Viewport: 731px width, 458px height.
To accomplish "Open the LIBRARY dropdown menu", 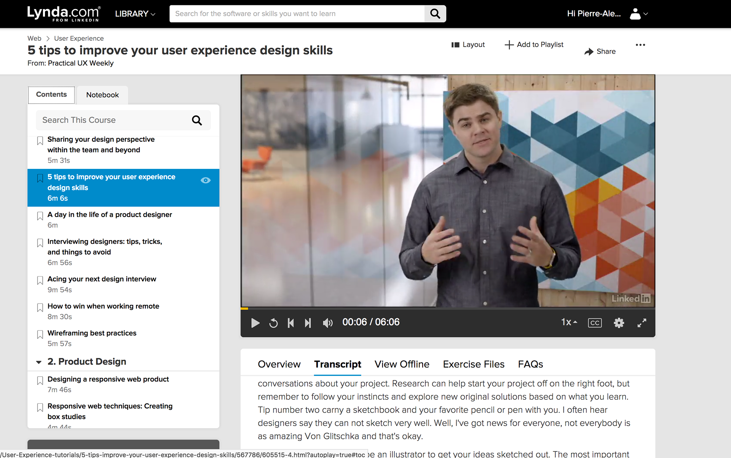I will pyautogui.click(x=135, y=14).
